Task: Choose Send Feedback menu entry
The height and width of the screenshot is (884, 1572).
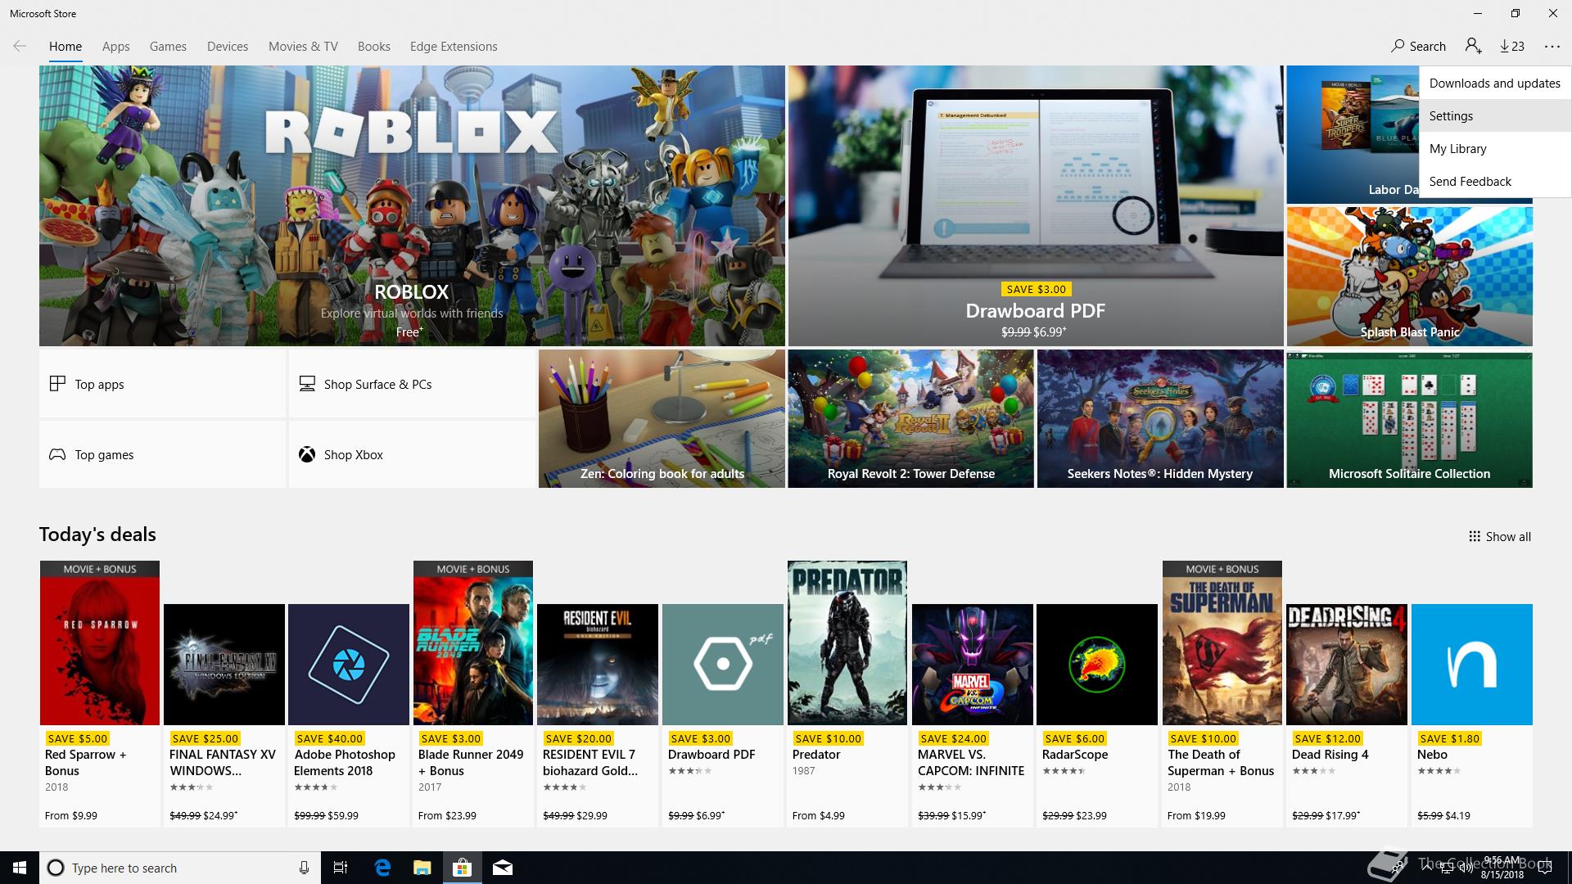Action: (x=1495, y=181)
